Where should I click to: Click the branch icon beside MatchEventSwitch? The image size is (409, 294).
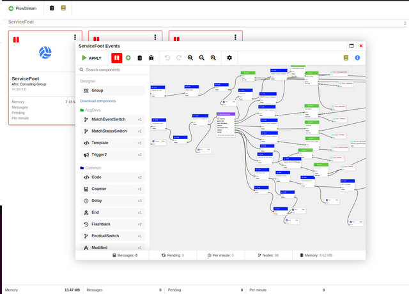click(x=86, y=119)
